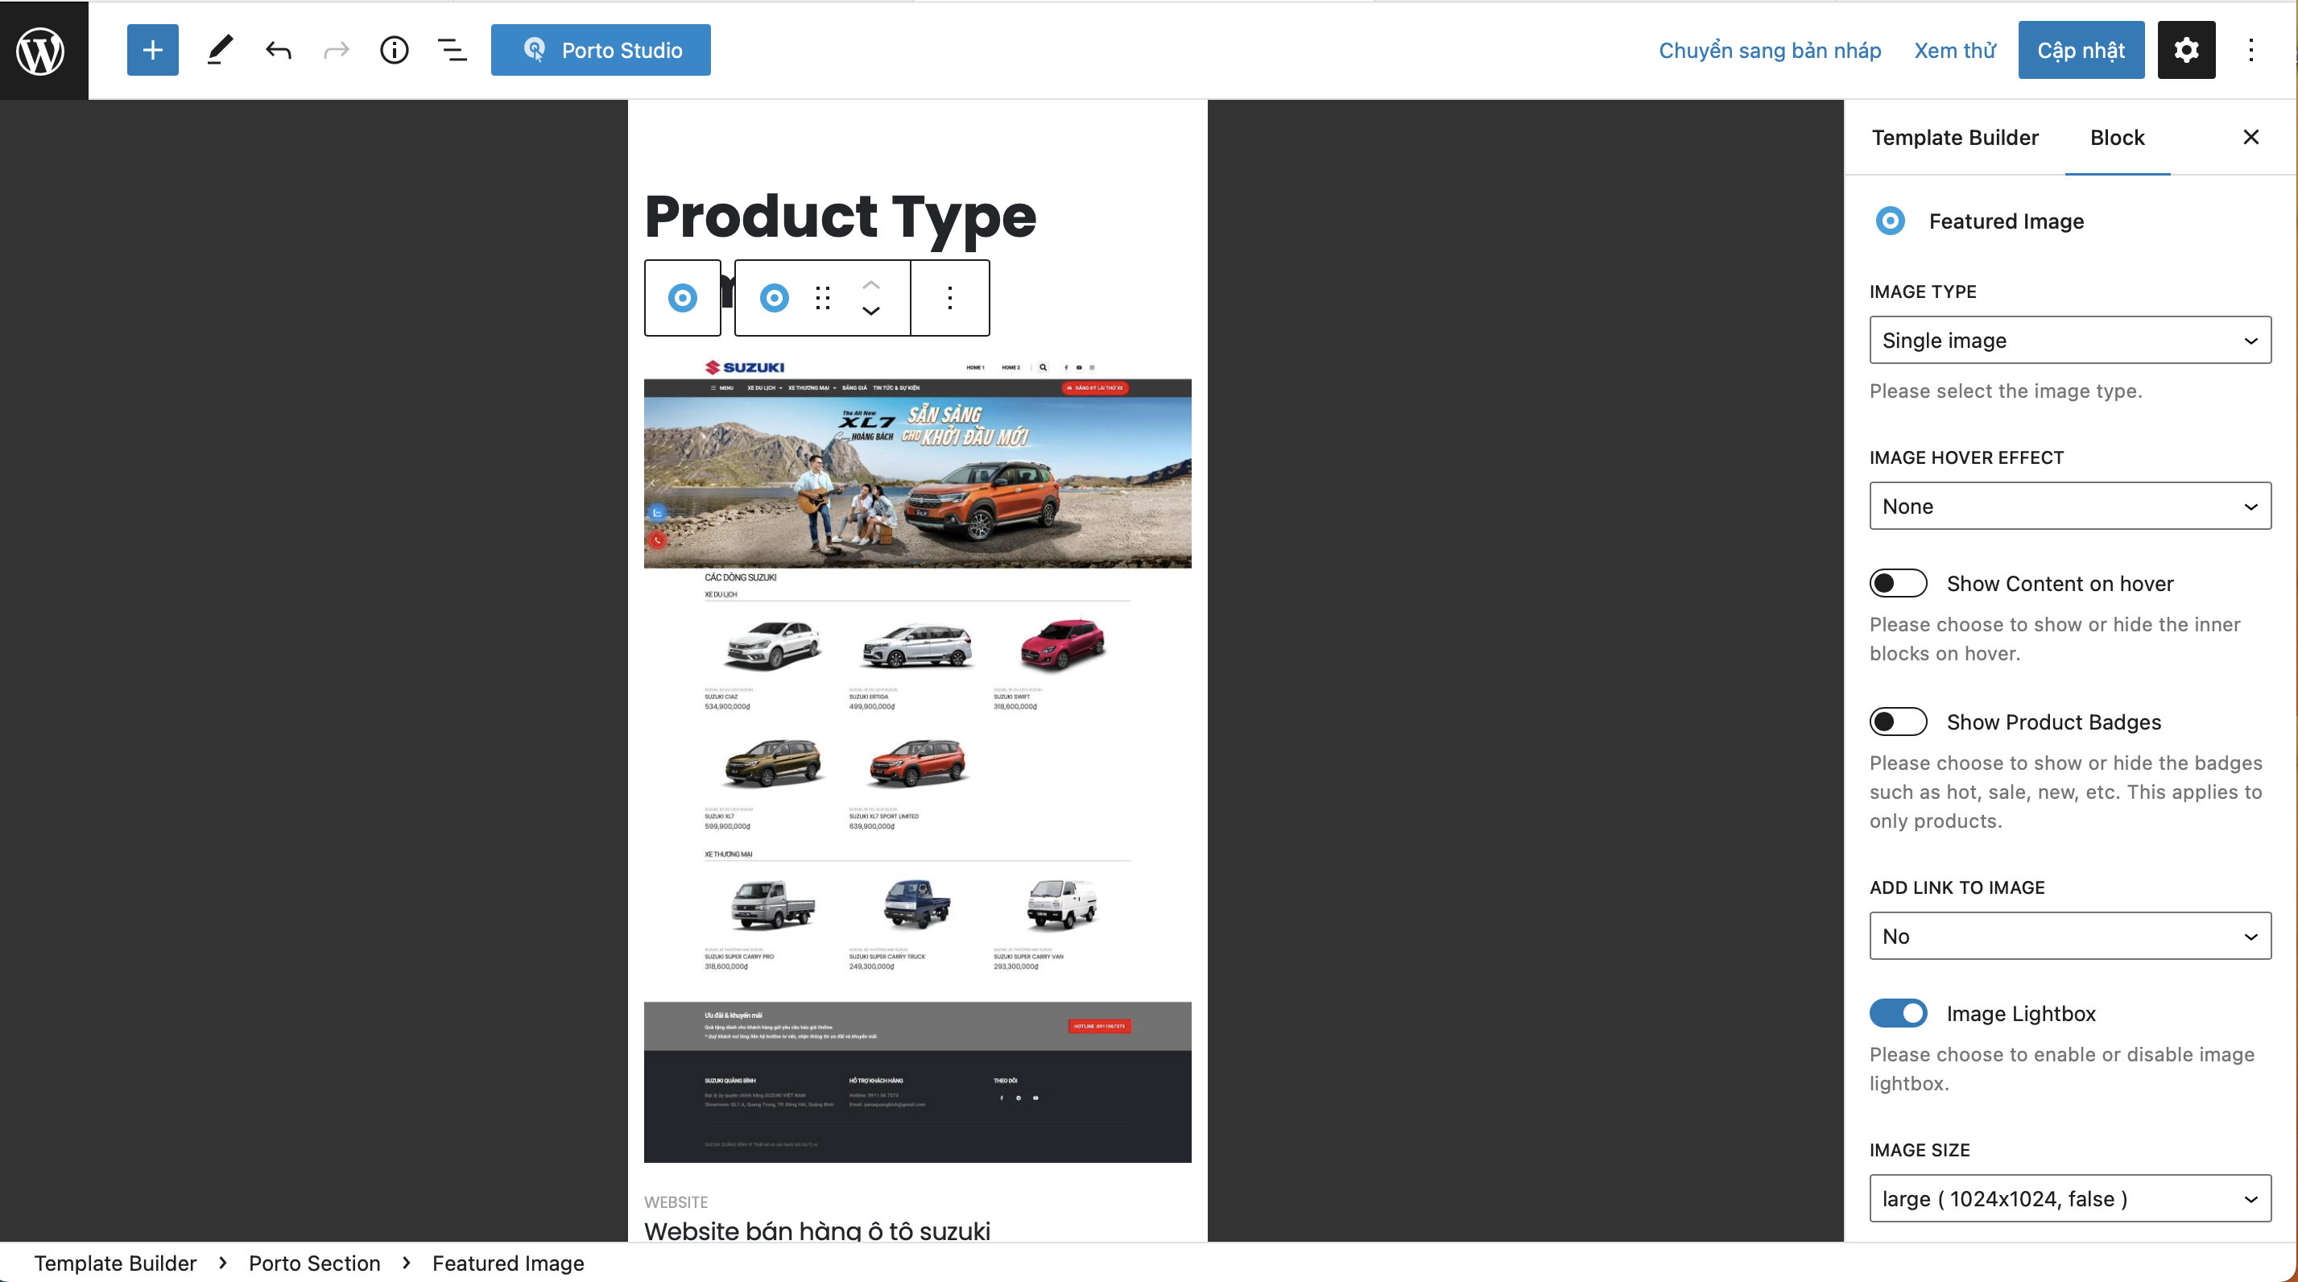Click the settings gear icon

tap(2185, 50)
